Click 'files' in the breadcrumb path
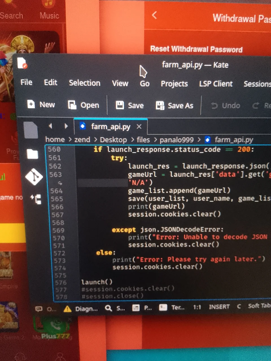Screen dimensions: 271x361 pos(143,140)
